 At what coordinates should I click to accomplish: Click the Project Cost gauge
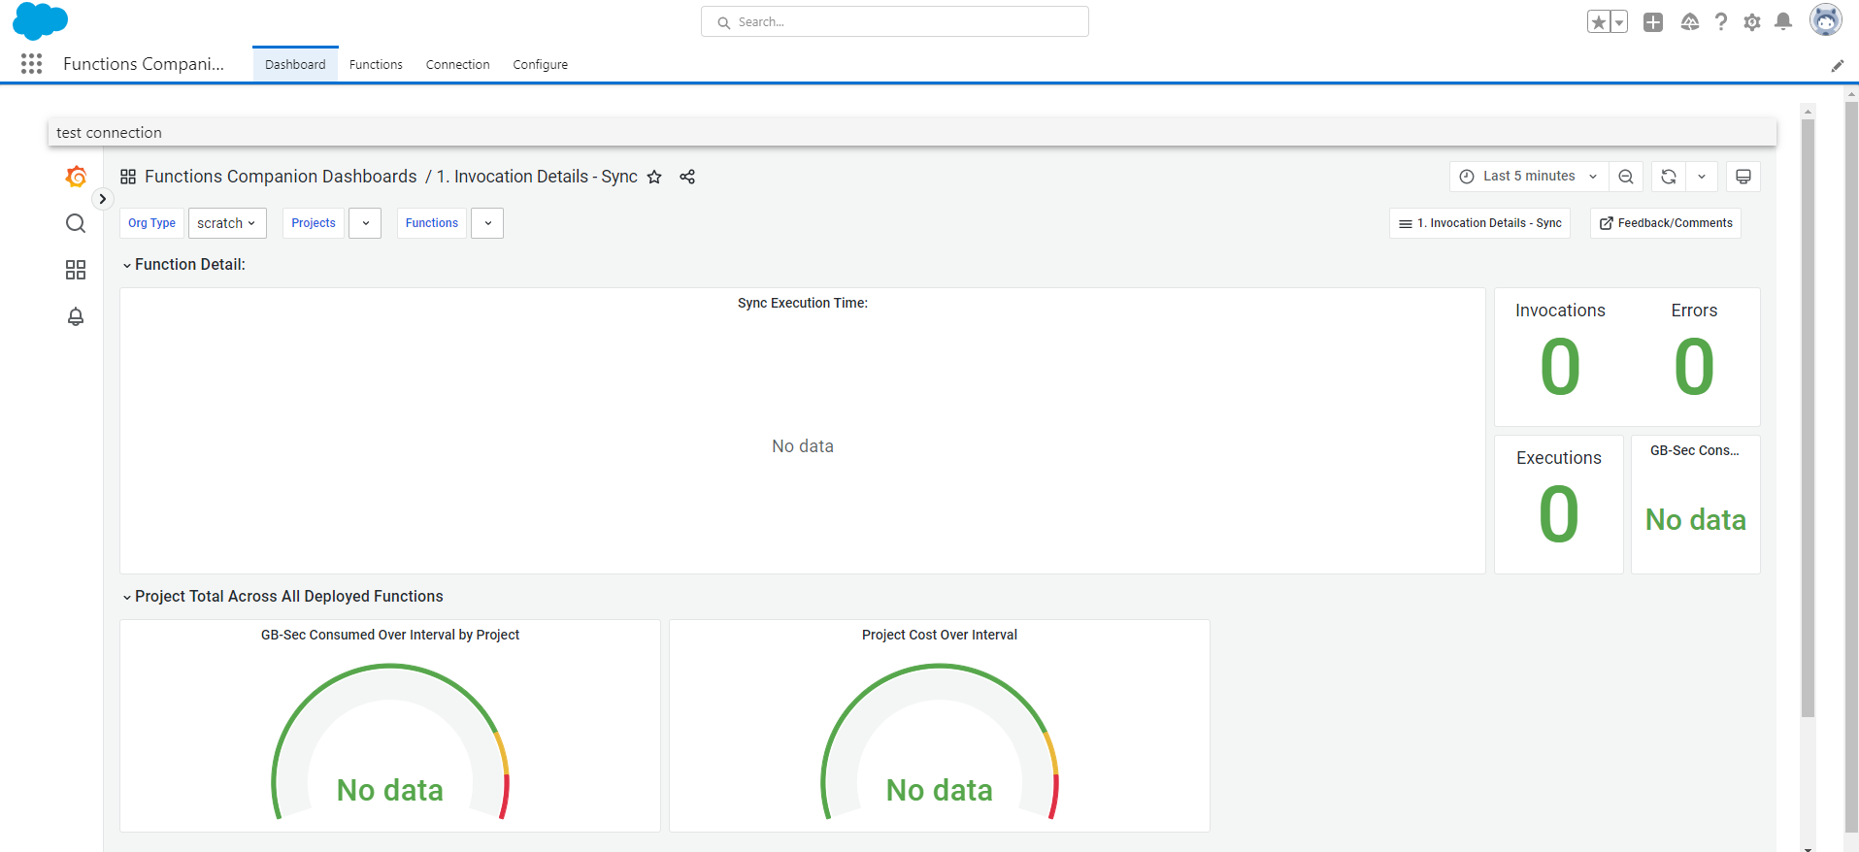tap(940, 742)
